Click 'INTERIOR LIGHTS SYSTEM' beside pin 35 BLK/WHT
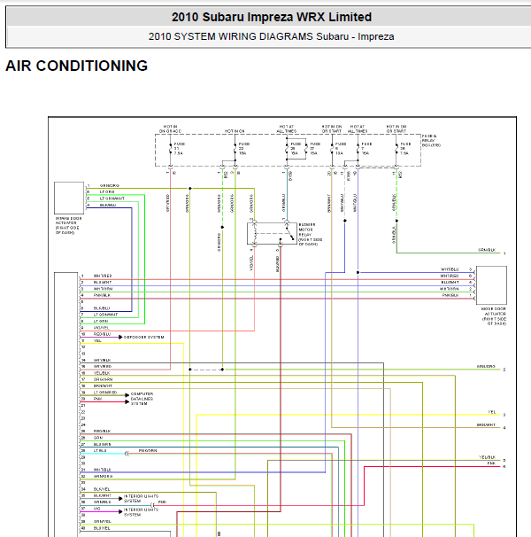 [x=141, y=498]
